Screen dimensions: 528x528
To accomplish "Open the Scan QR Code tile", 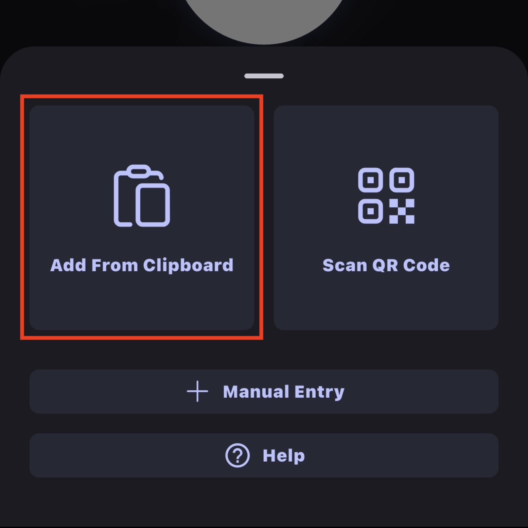I will click(386, 218).
